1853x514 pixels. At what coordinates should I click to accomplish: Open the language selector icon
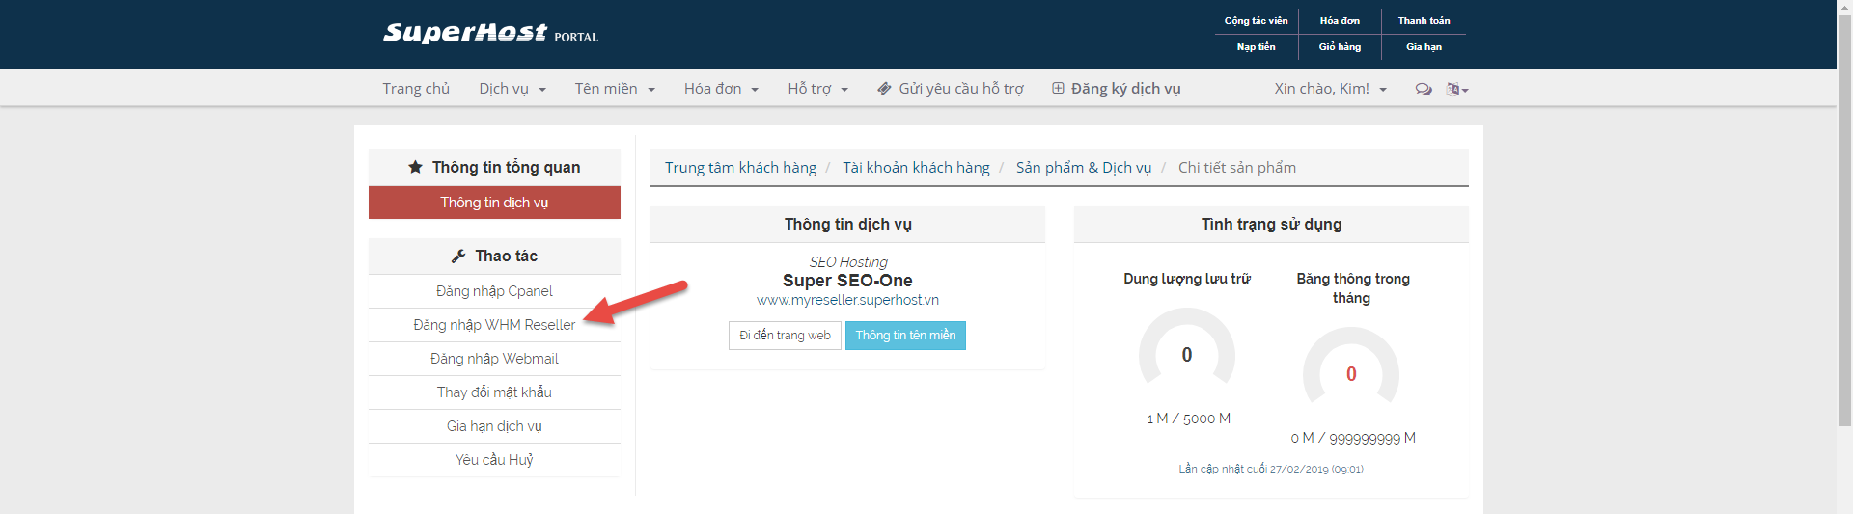(x=1456, y=89)
